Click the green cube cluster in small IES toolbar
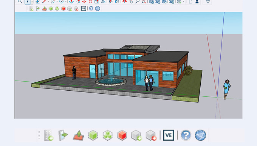Screen dimensions: 257x146 (x=57, y=9)
